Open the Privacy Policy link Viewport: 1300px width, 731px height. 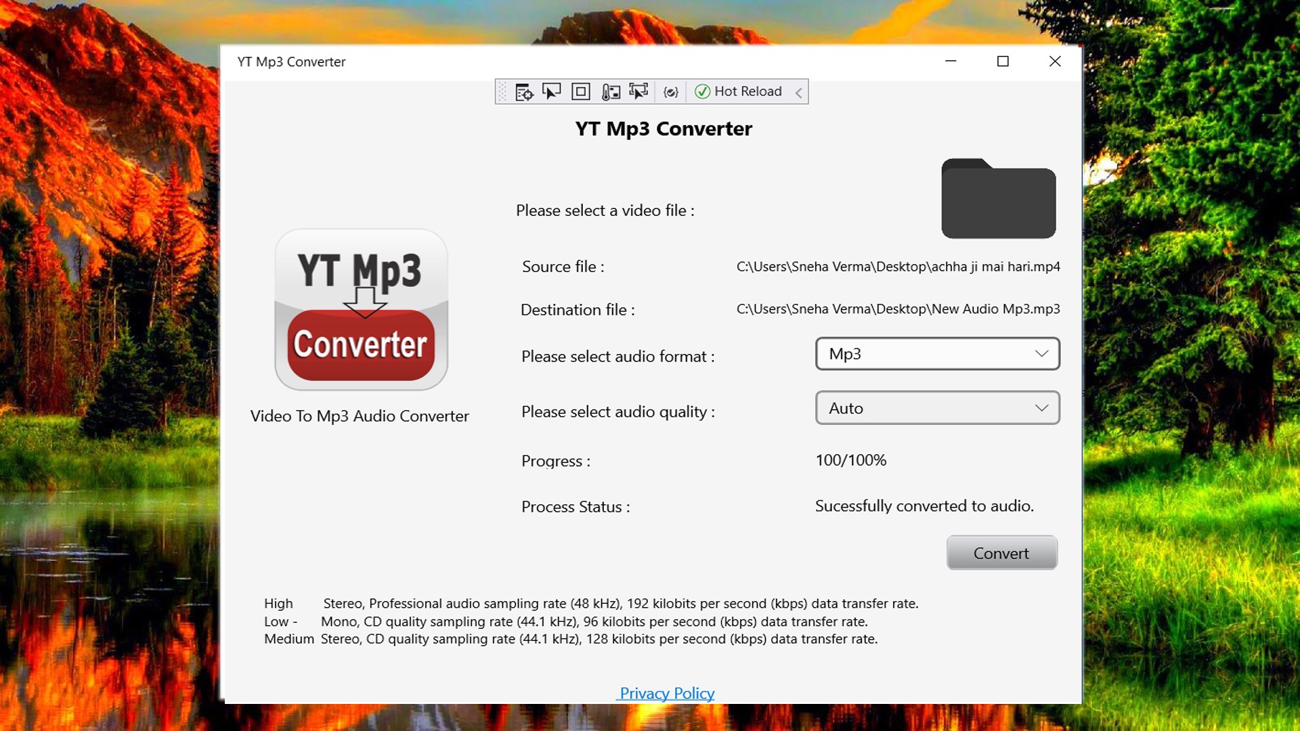[666, 693]
